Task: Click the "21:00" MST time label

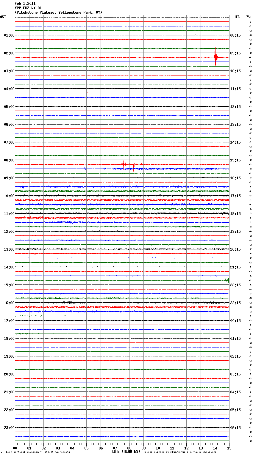Action: (x=9, y=392)
